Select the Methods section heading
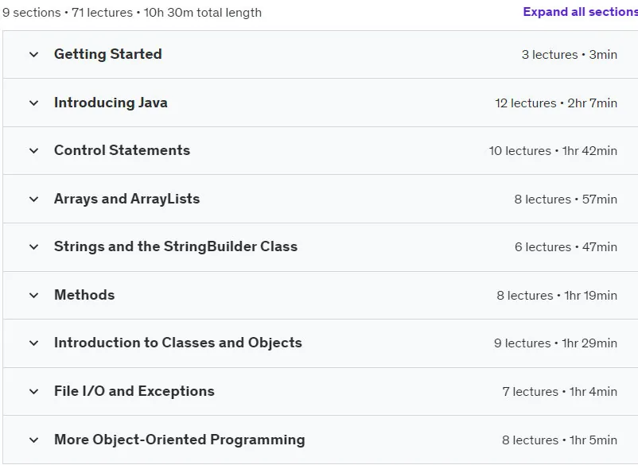 click(x=84, y=295)
